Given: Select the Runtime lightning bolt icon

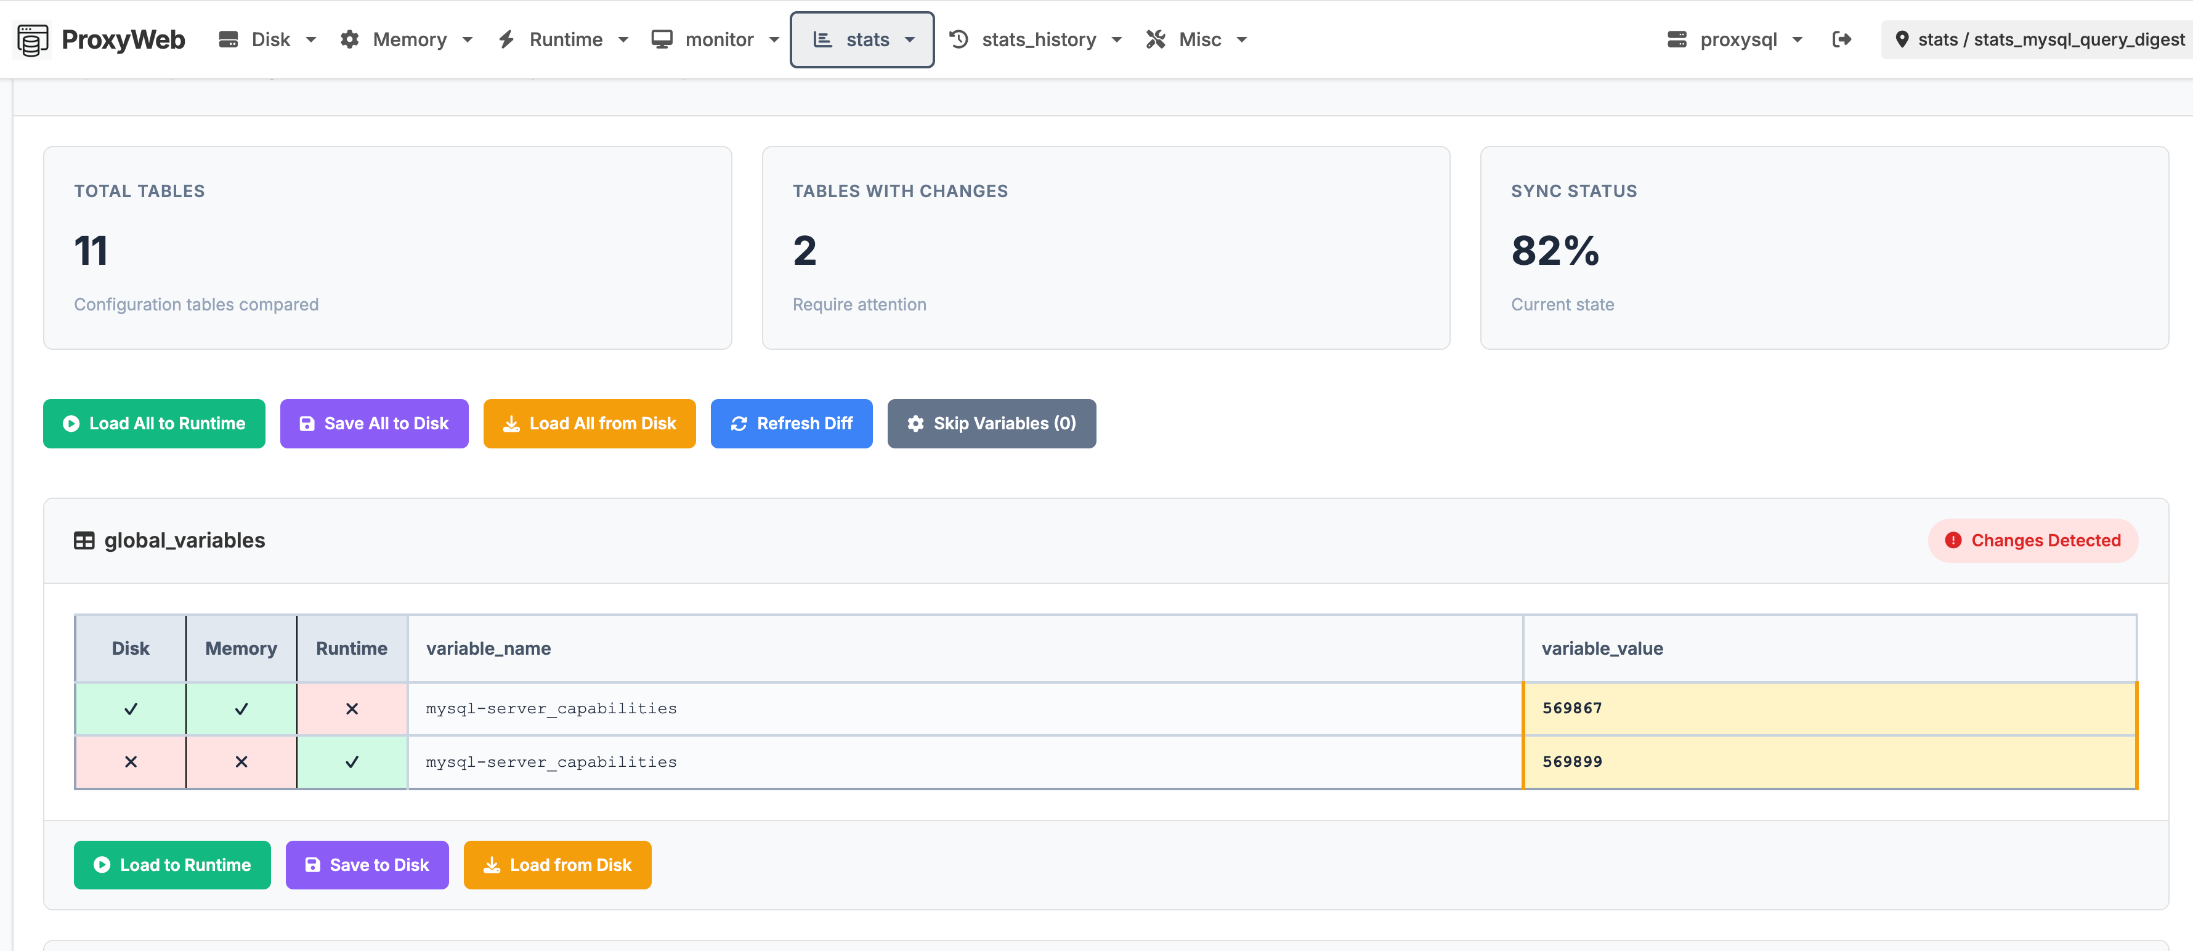Looking at the screenshot, I should click(x=506, y=38).
